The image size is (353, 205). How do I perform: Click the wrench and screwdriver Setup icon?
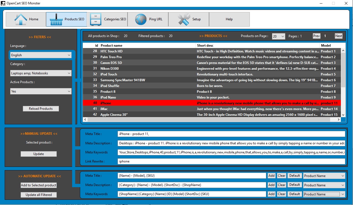click(x=184, y=19)
